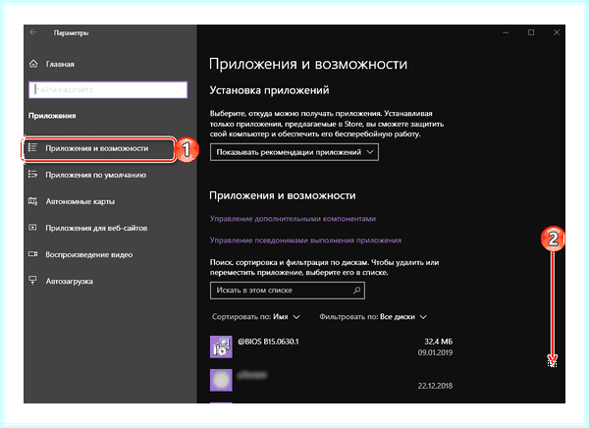Click the Установка приложений heading

click(269, 90)
